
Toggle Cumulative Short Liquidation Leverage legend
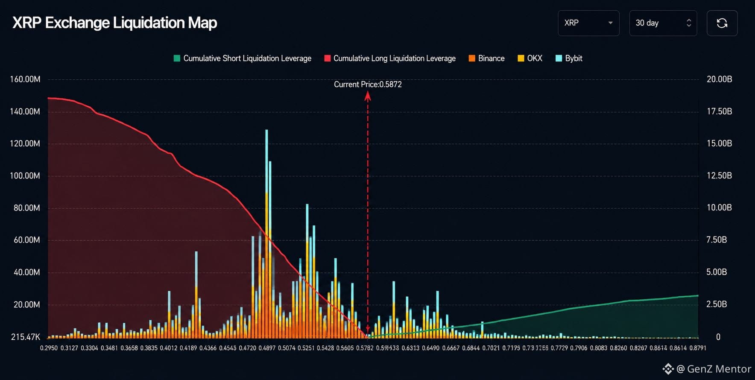click(243, 58)
